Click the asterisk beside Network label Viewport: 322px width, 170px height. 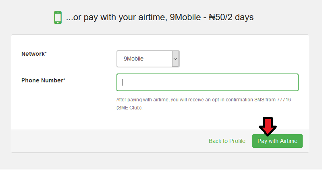coord(46,52)
